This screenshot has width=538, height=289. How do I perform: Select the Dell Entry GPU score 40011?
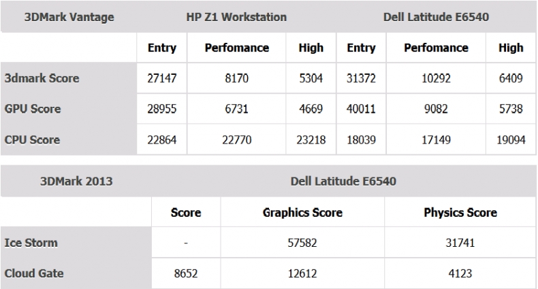click(x=361, y=109)
